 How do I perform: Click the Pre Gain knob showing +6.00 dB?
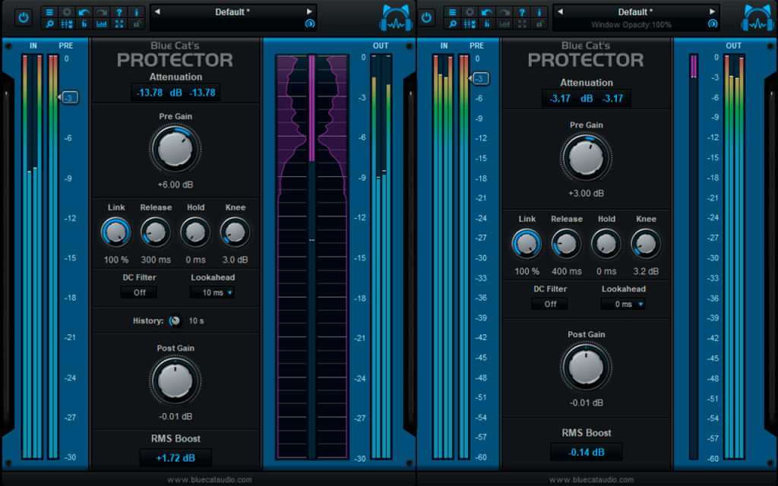[x=176, y=150]
